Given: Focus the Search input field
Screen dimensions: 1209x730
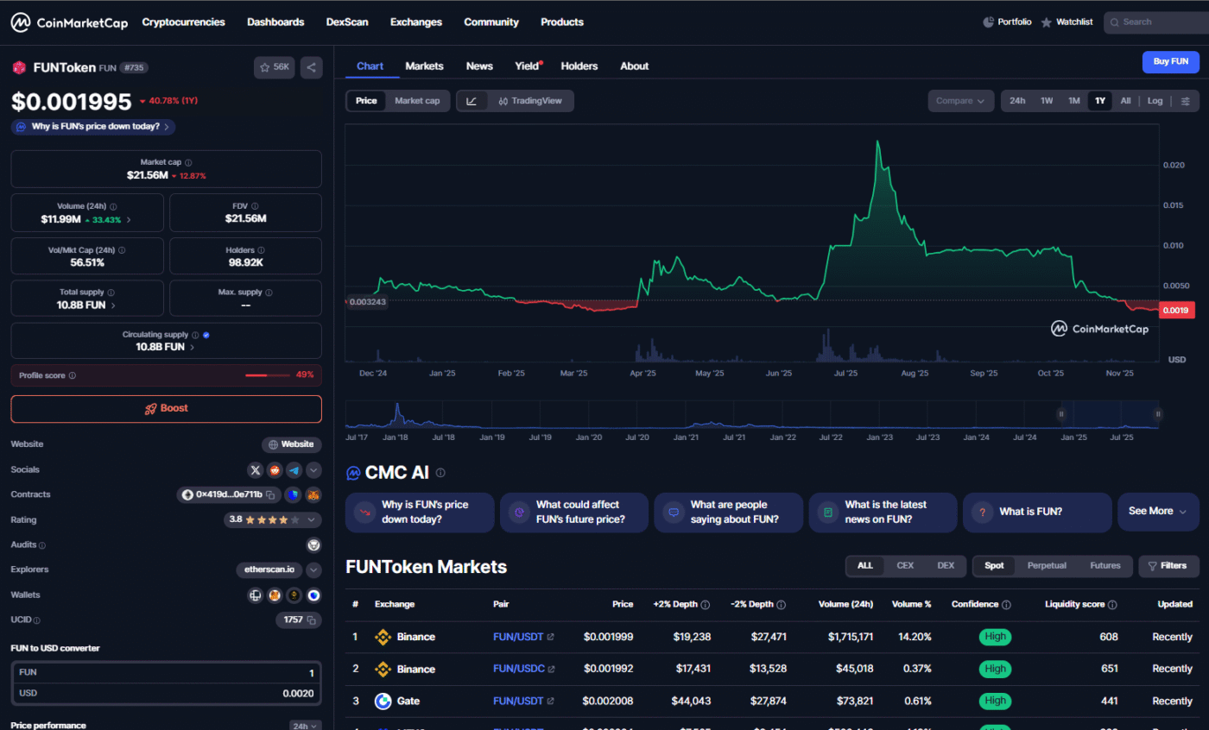Looking at the screenshot, I should pyautogui.click(x=1156, y=22).
